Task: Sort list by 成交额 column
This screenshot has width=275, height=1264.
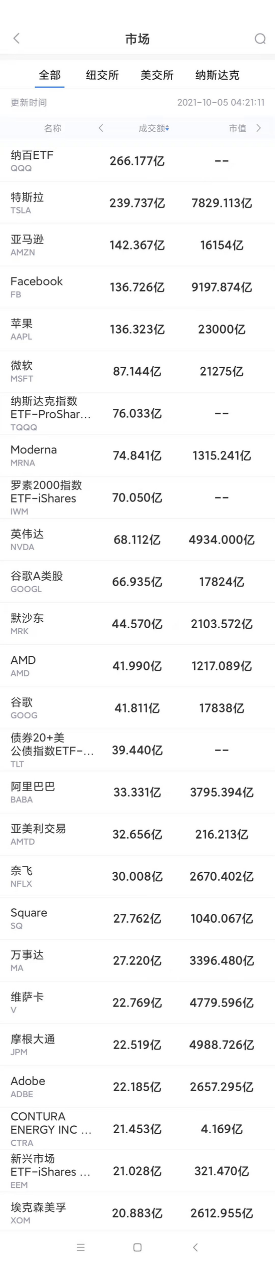Action: tap(154, 128)
